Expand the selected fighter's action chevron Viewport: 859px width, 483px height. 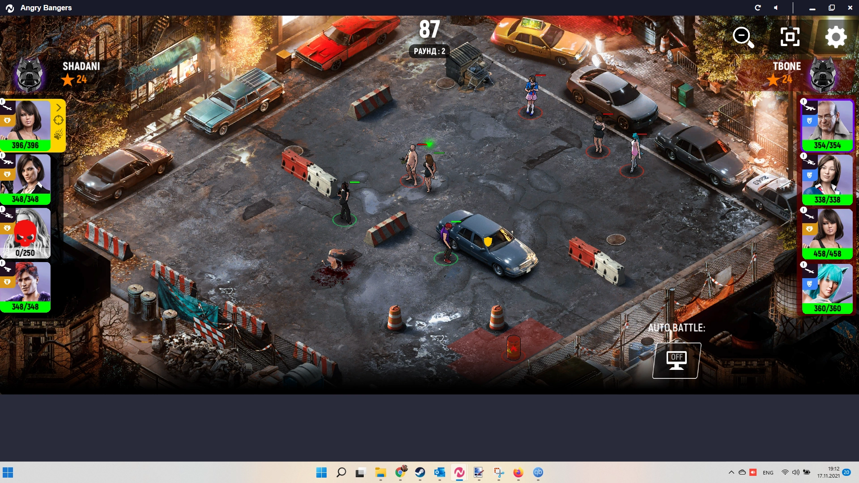tap(59, 107)
